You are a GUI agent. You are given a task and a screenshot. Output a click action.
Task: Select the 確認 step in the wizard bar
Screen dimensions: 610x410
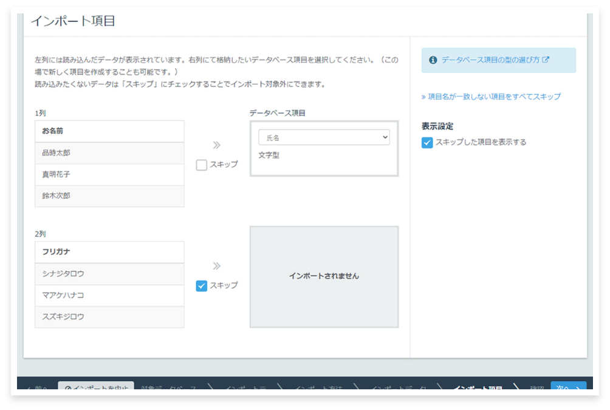pyautogui.click(x=536, y=389)
